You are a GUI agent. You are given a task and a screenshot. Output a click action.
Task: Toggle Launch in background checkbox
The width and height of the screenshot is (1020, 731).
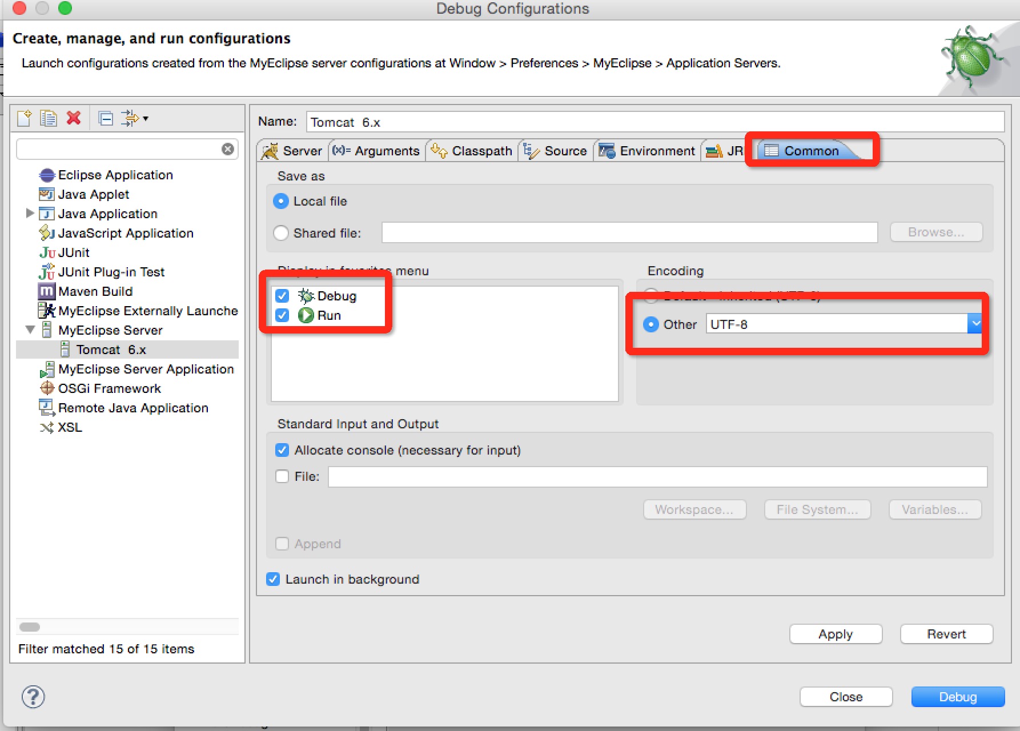tap(273, 579)
